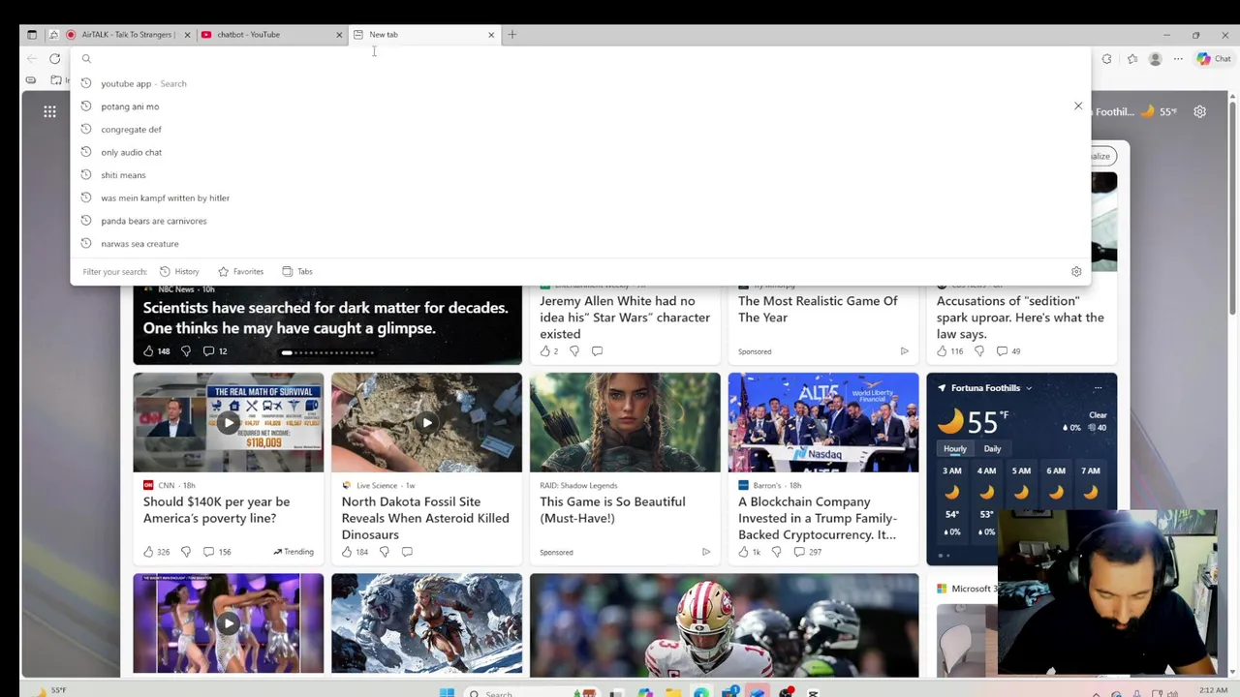
Task: Open the Favorites star toolbar icon
Action: 1132,59
